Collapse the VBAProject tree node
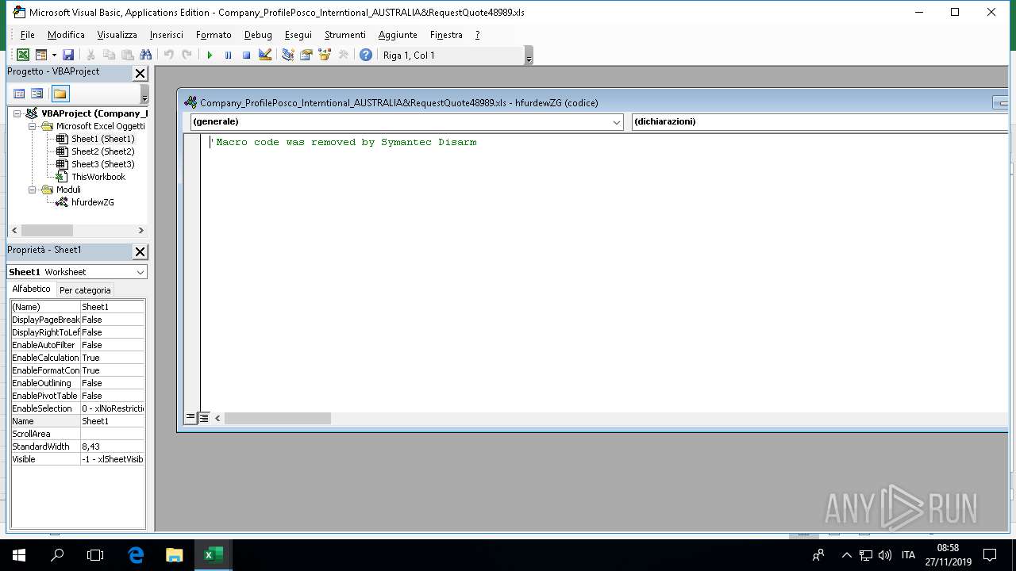Screen dimensions: 1016x571 click(17, 113)
